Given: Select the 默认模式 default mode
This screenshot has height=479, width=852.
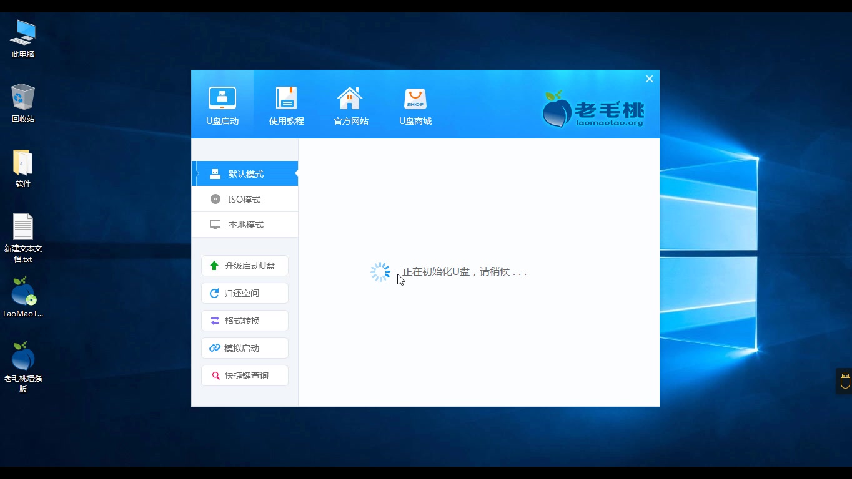Looking at the screenshot, I should (x=244, y=173).
